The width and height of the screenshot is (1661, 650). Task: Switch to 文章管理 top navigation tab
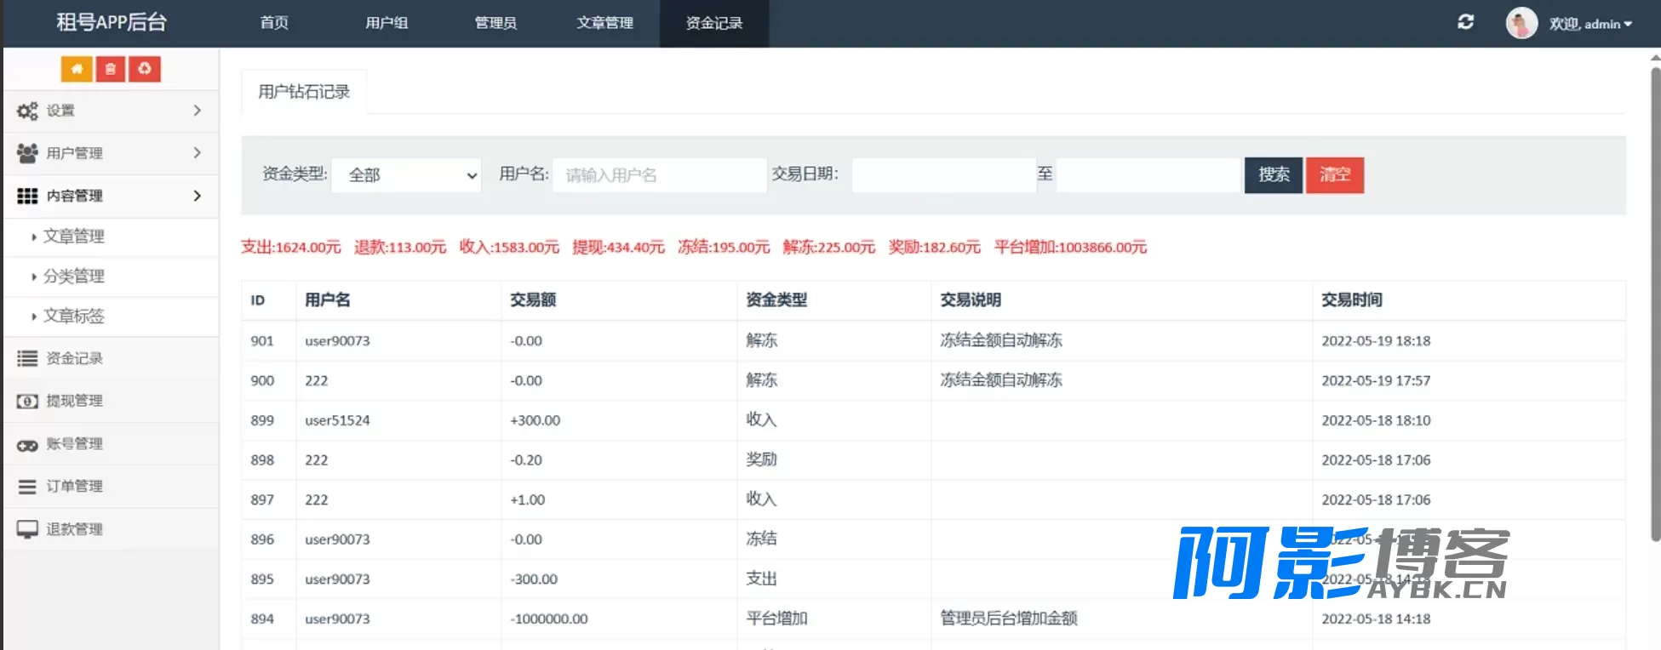pos(604,23)
